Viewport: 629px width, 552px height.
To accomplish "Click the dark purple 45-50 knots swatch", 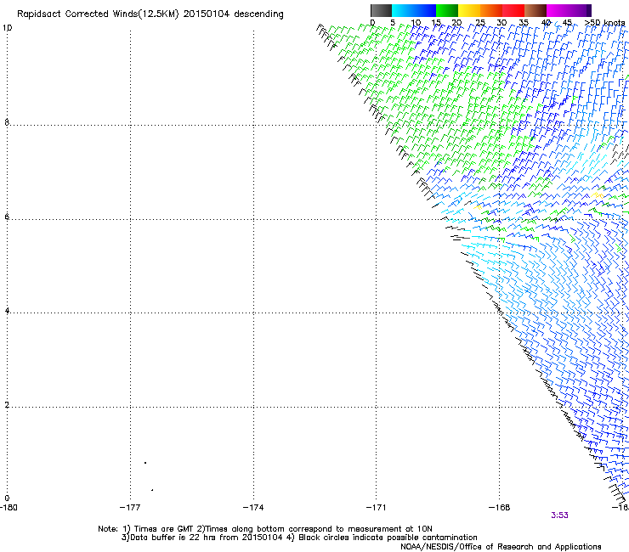I will click(581, 10).
